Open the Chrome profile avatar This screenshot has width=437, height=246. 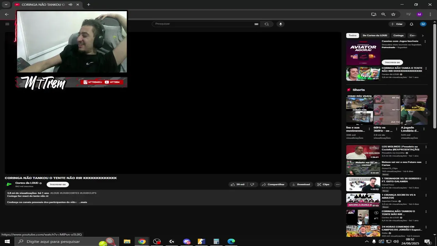click(x=419, y=14)
